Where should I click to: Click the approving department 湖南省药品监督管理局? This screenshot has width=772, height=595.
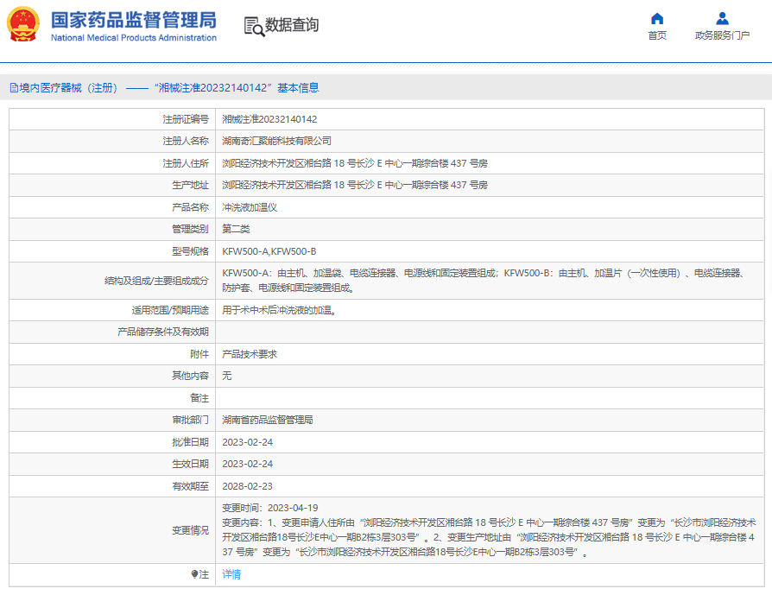pyautogui.click(x=268, y=420)
